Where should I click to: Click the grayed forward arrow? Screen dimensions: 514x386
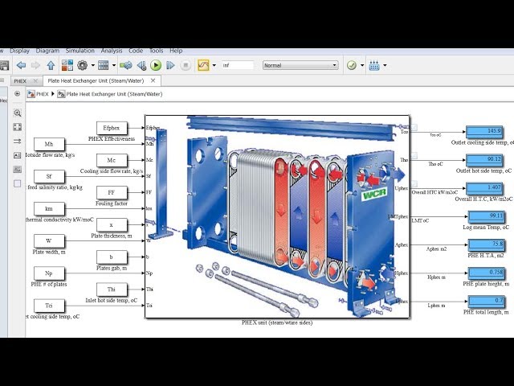[x=35, y=65]
